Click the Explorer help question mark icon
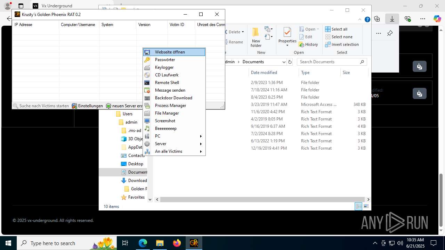Image resolution: width=445 pixels, height=250 pixels. 367,19
